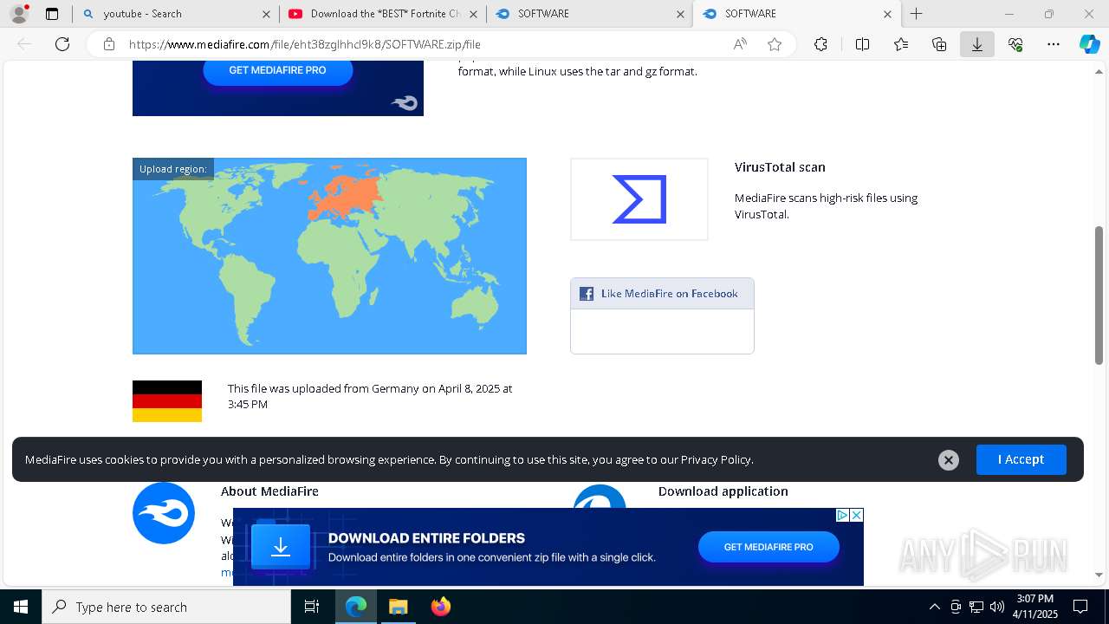View site information lock icon
The height and width of the screenshot is (624, 1109).
[108, 44]
